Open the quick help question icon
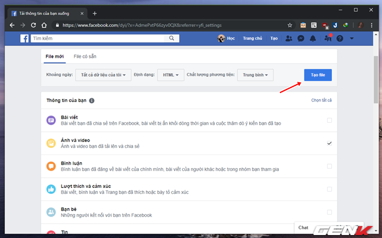Viewport: 382px width, 238px height. (340, 38)
